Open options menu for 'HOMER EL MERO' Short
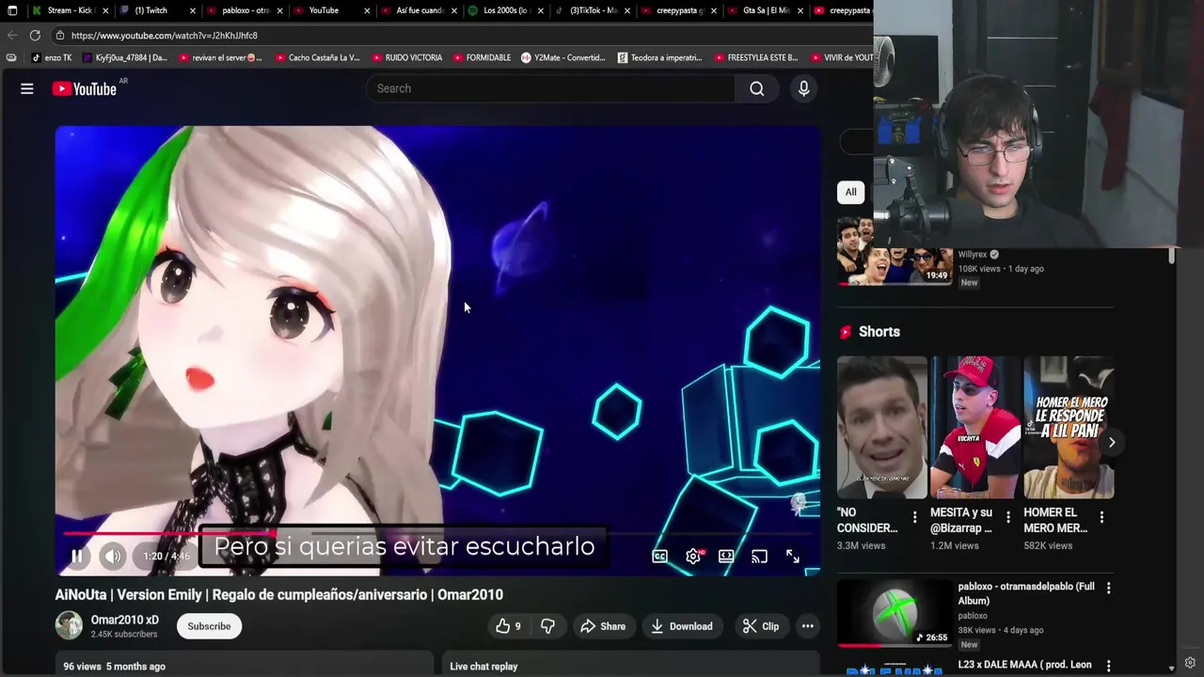Screen dimensions: 1204x677 coord(1101,517)
